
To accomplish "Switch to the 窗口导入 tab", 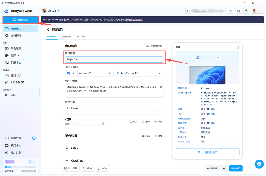I will point(81,37).
